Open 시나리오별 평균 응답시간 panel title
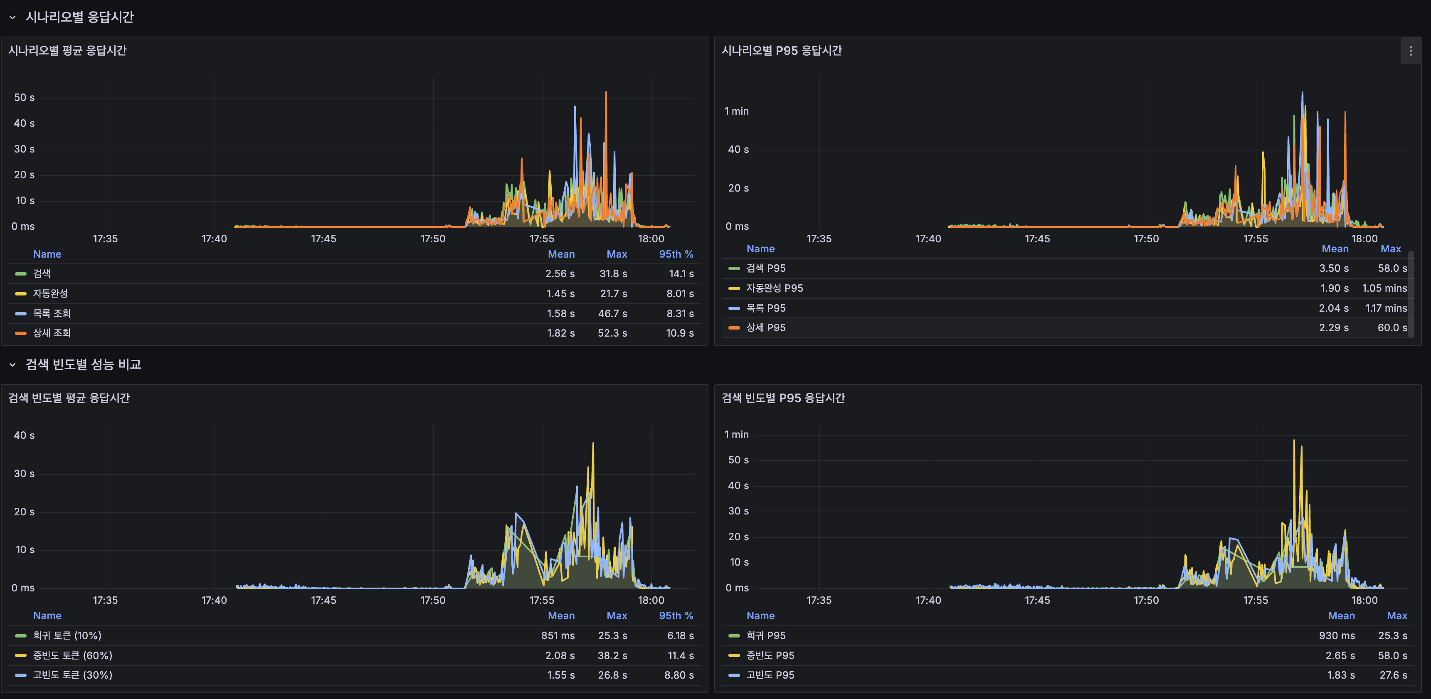Viewport: 1431px width, 699px height. tap(67, 51)
